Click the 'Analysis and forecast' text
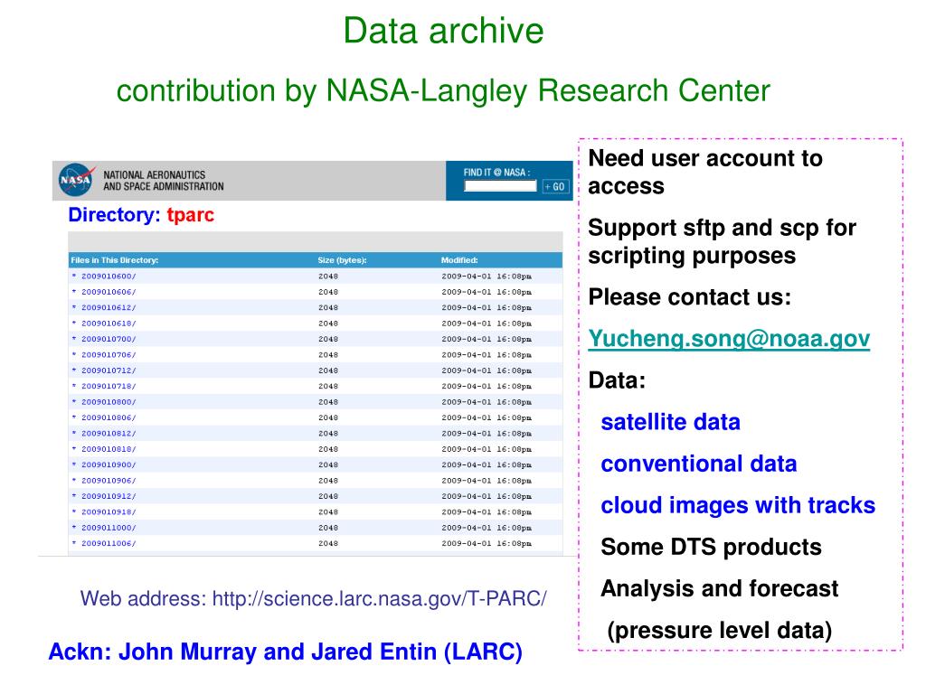This screenshot has height=694, width=926. tap(719, 589)
